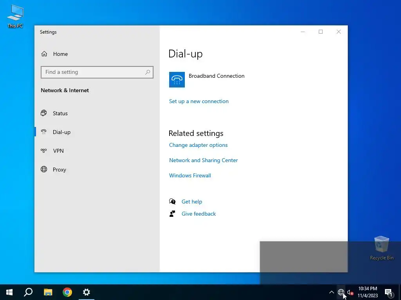Open the VPN settings page
Image resolution: width=401 pixels, height=300 pixels.
58,151
